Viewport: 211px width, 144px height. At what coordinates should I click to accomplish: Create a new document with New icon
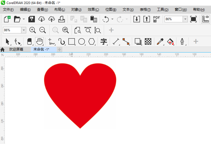7,19
